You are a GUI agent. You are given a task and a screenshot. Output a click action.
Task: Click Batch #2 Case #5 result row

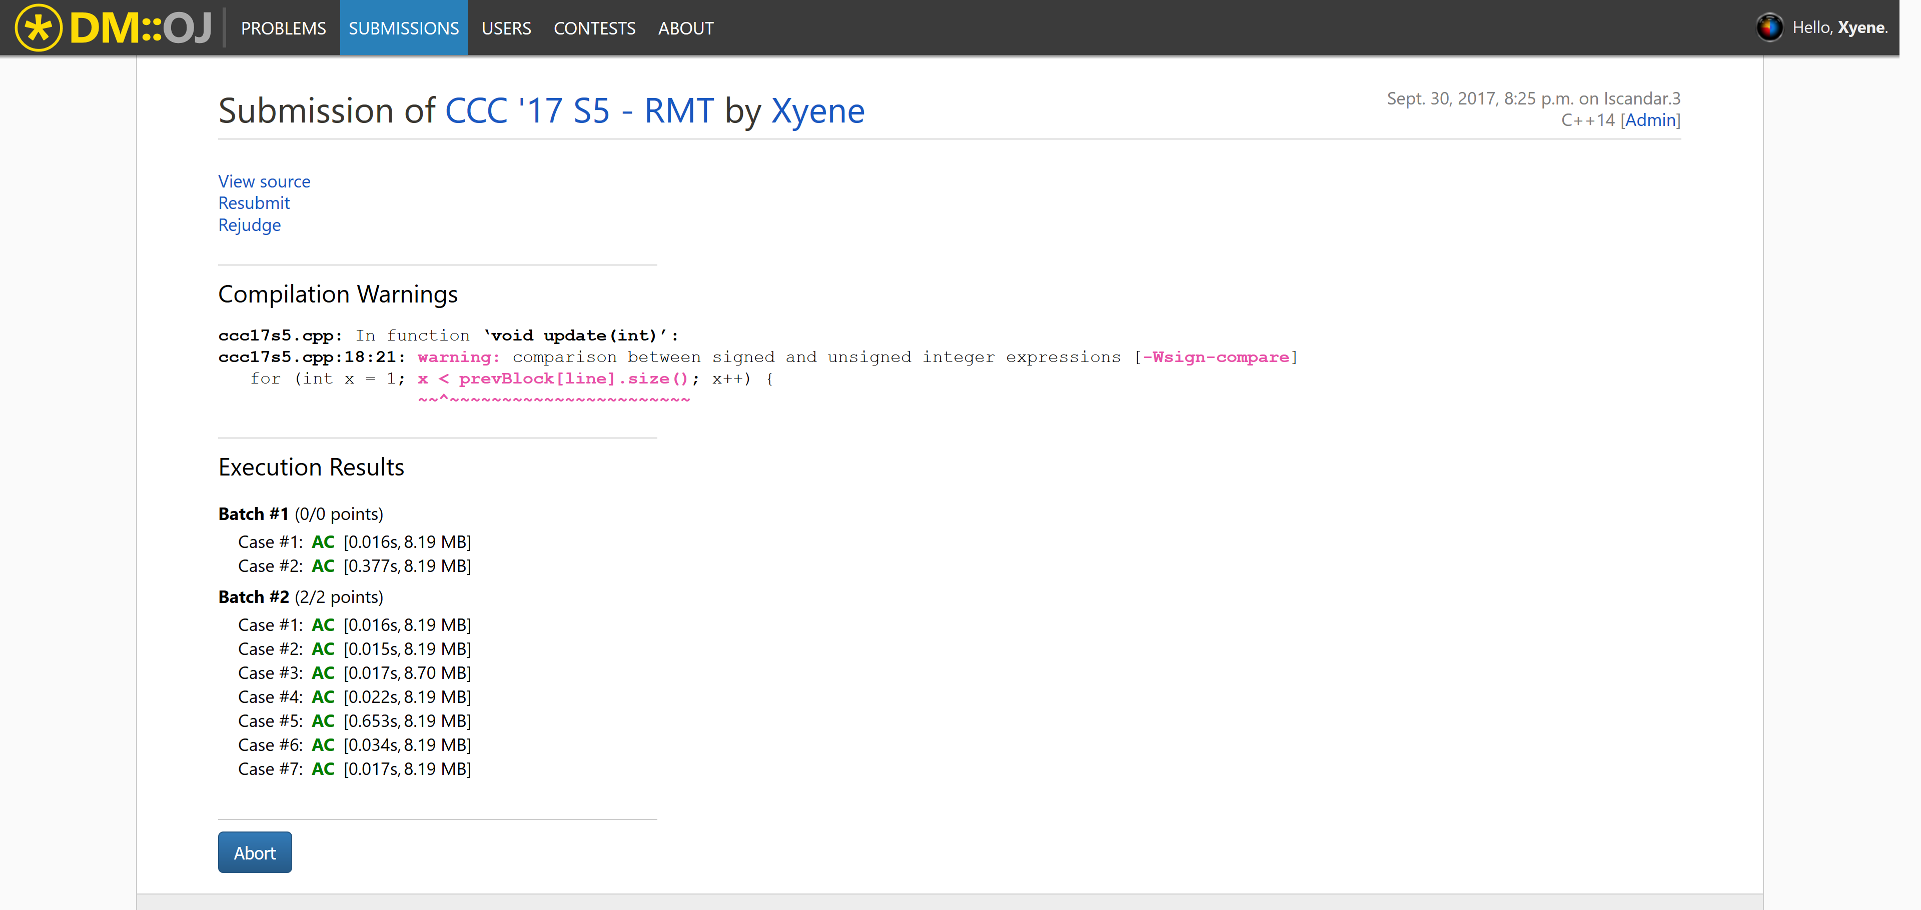pos(354,720)
